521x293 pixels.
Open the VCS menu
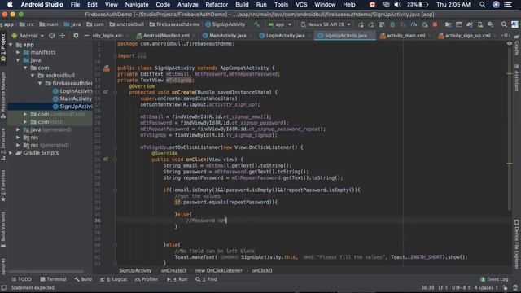coord(301,5)
